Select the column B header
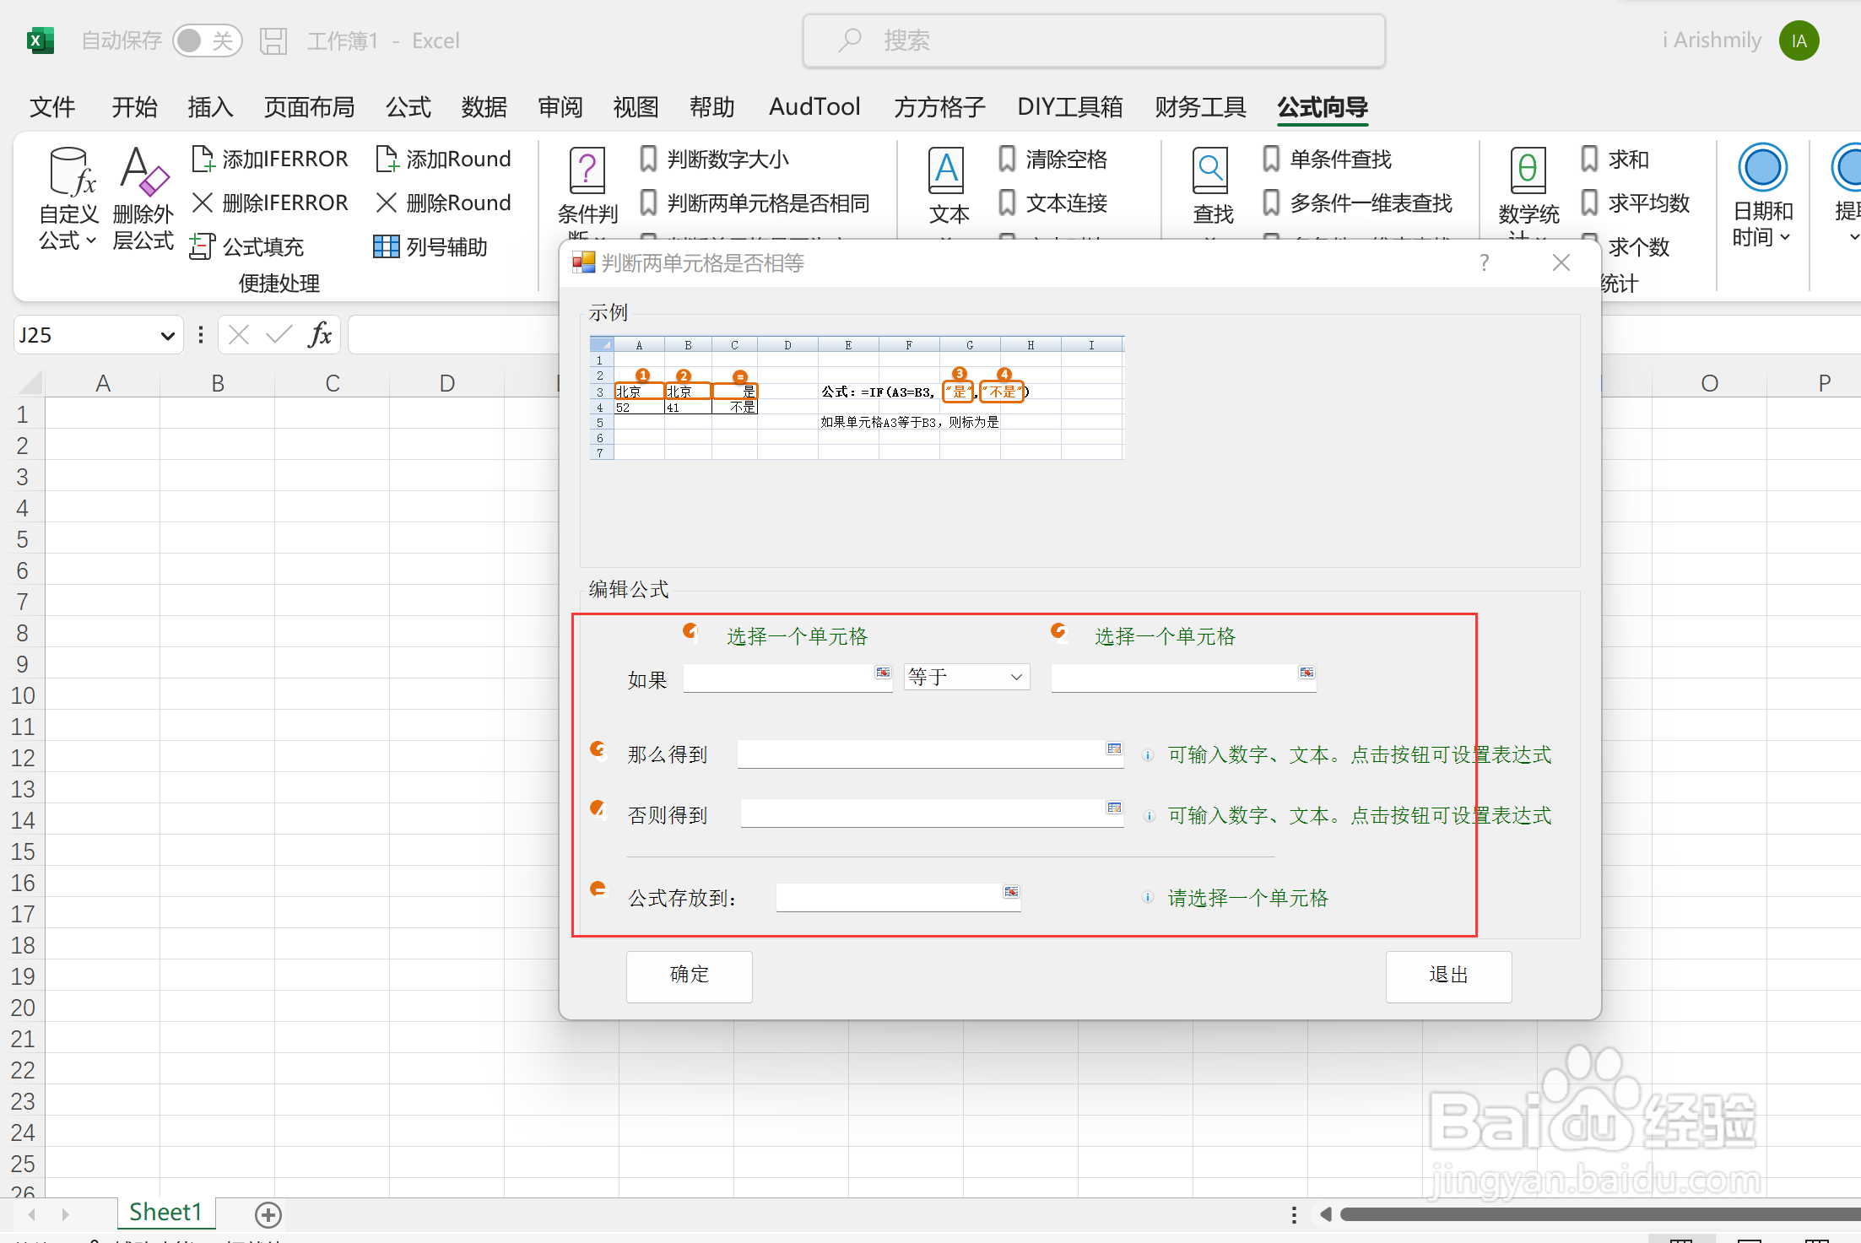This screenshot has width=1861, height=1243. point(218,383)
